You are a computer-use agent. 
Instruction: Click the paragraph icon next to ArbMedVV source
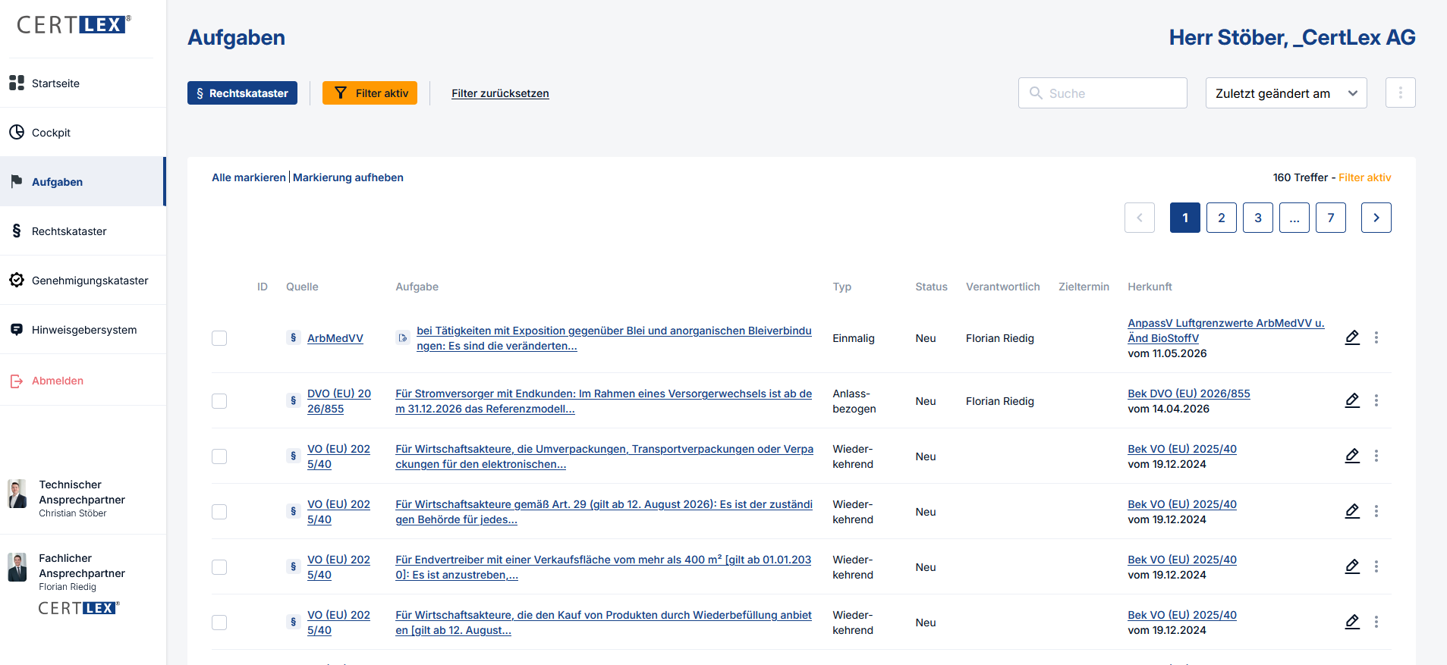click(x=294, y=337)
